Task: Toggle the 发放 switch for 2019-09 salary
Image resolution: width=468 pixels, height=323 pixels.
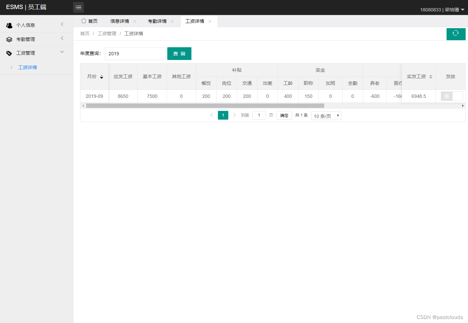Action: click(x=452, y=96)
